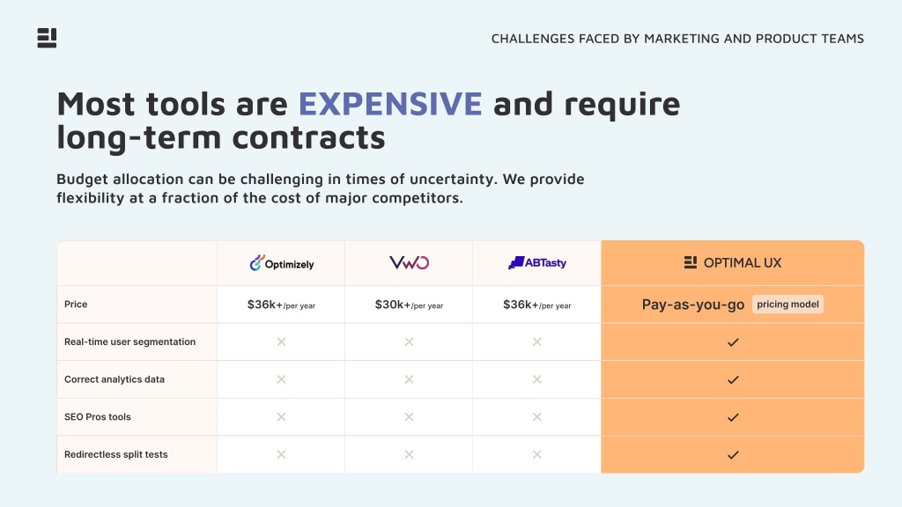Click Optimizely's $36k+ per year price
Screen dimensions: 902x507
pyautogui.click(x=281, y=305)
